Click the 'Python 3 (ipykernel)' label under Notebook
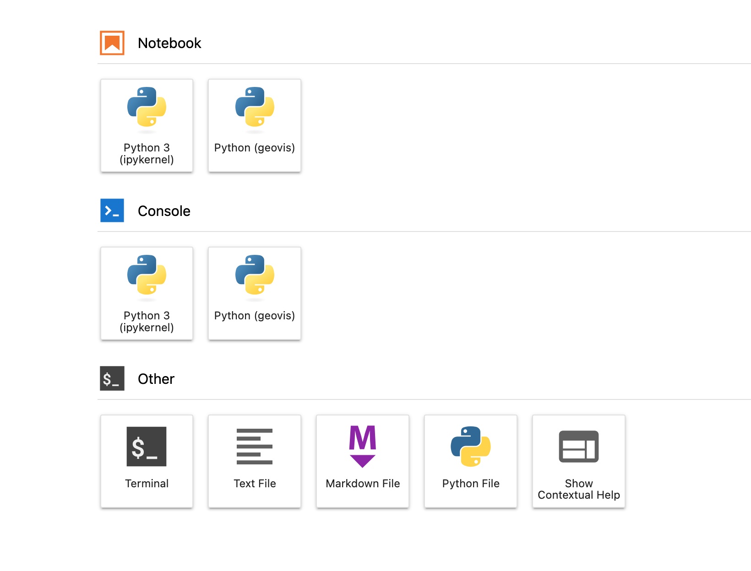 [147, 154]
